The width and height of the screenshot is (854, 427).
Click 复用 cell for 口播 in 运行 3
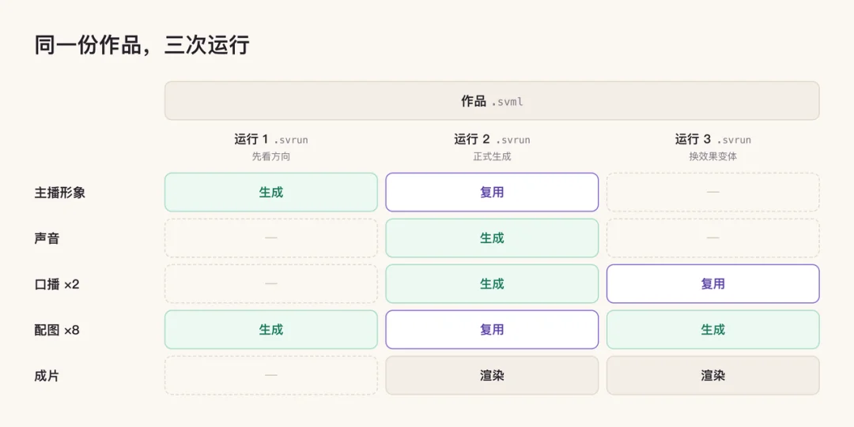[713, 283]
